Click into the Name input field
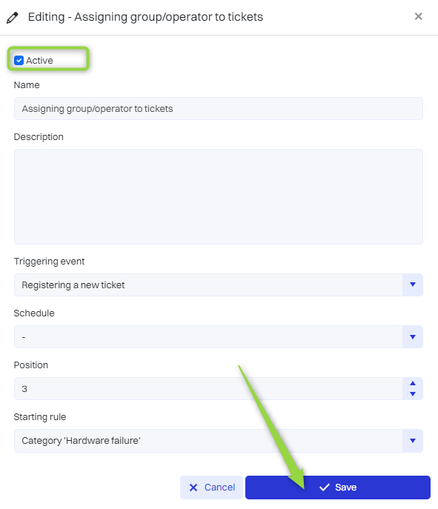Viewport: 438px width, 509px height. click(x=218, y=108)
